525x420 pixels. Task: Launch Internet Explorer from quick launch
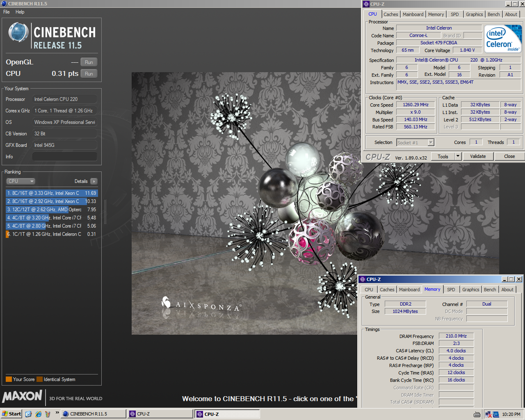pos(38,414)
